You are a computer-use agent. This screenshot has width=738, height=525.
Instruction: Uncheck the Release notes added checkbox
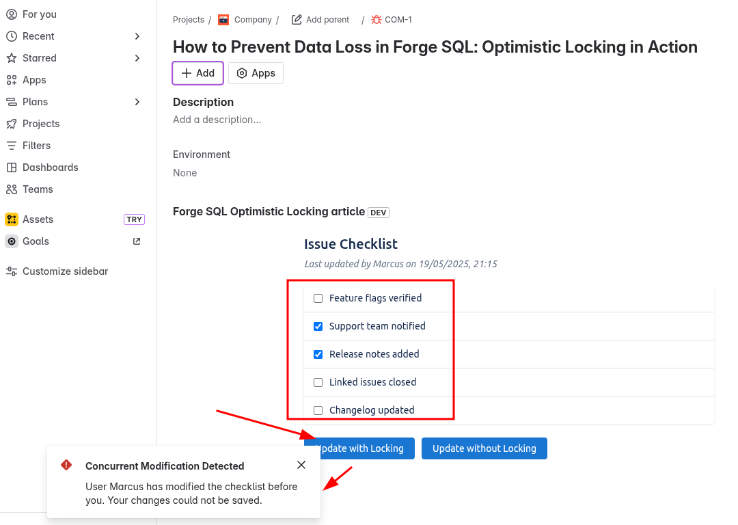[x=318, y=355]
